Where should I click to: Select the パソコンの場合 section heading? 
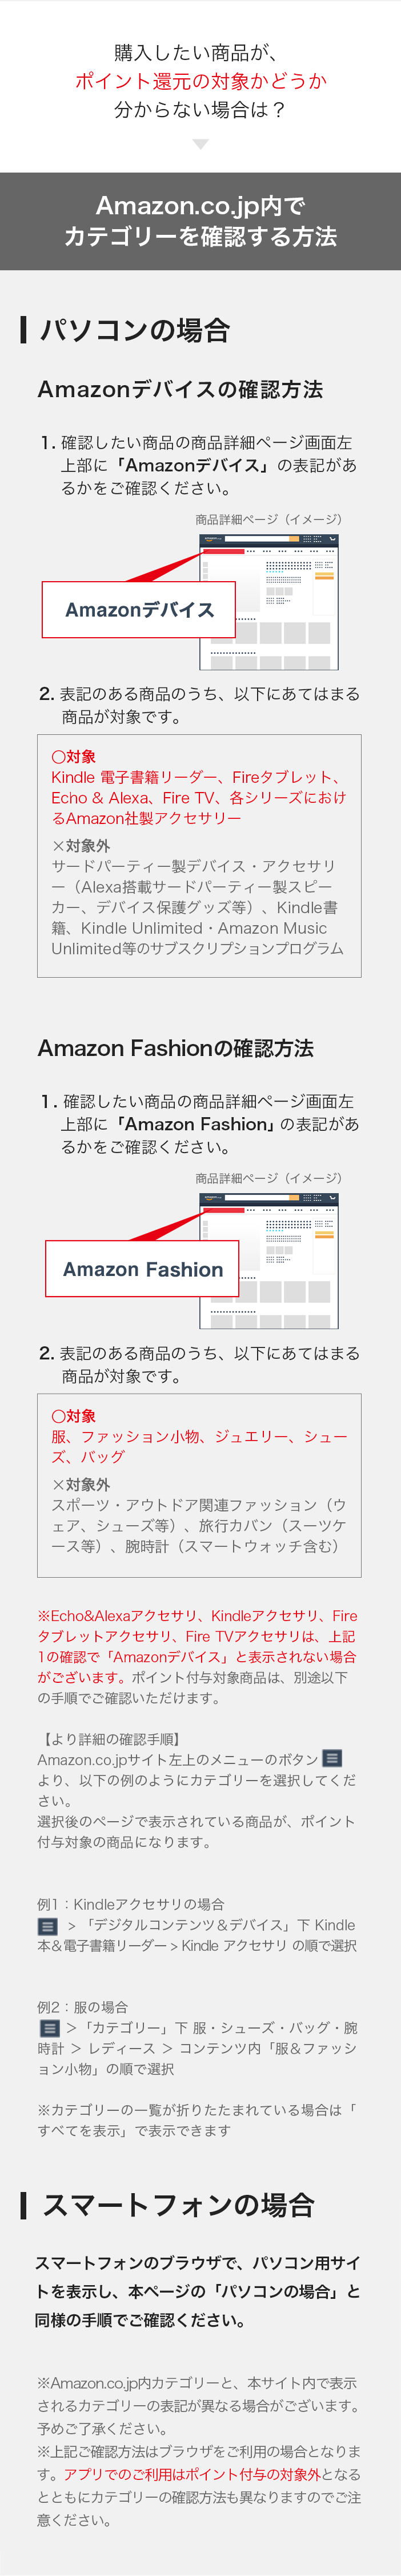pos(135,330)
